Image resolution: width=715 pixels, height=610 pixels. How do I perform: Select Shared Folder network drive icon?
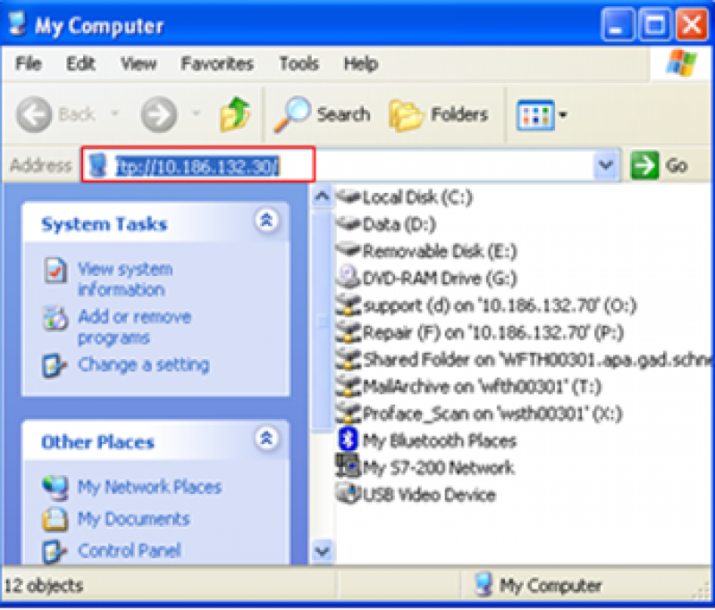point(349,359)
